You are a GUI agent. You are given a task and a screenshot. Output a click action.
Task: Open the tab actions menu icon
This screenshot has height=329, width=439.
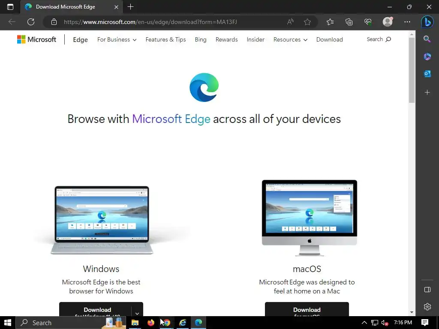click(10, 7)
